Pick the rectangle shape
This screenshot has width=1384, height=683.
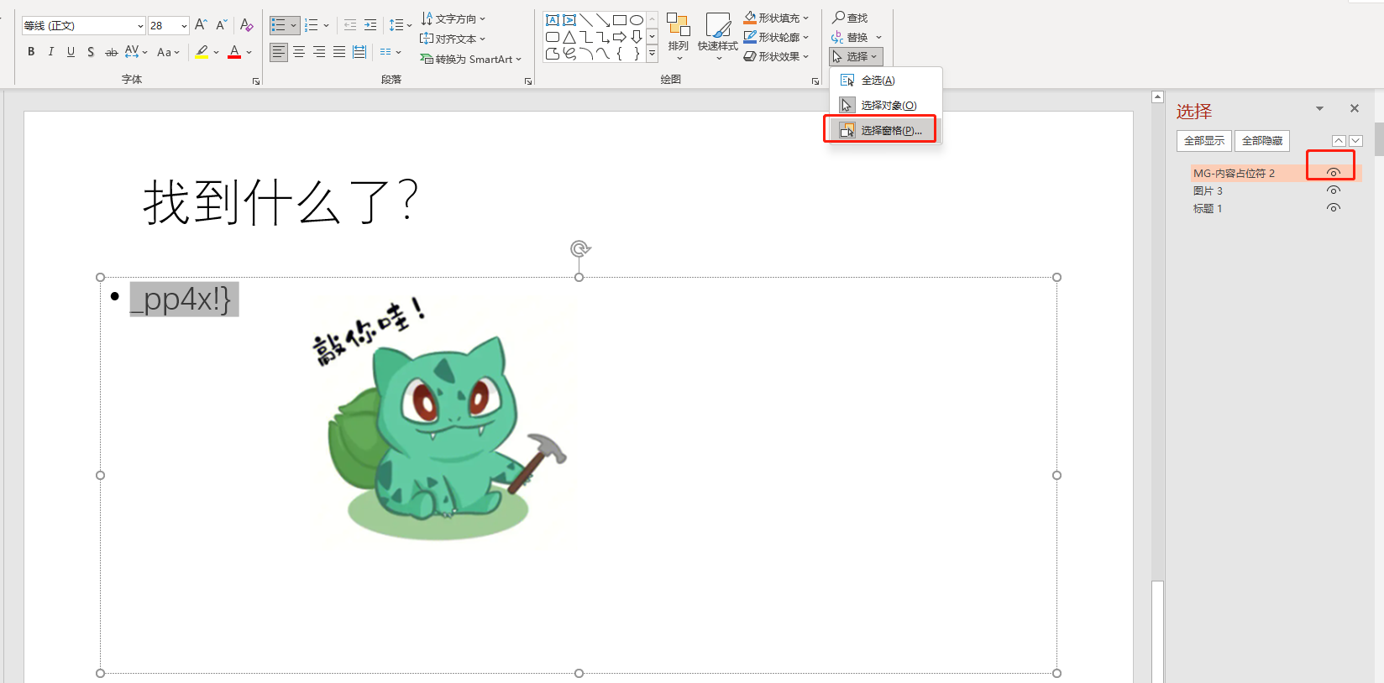(x=620, y=20)
